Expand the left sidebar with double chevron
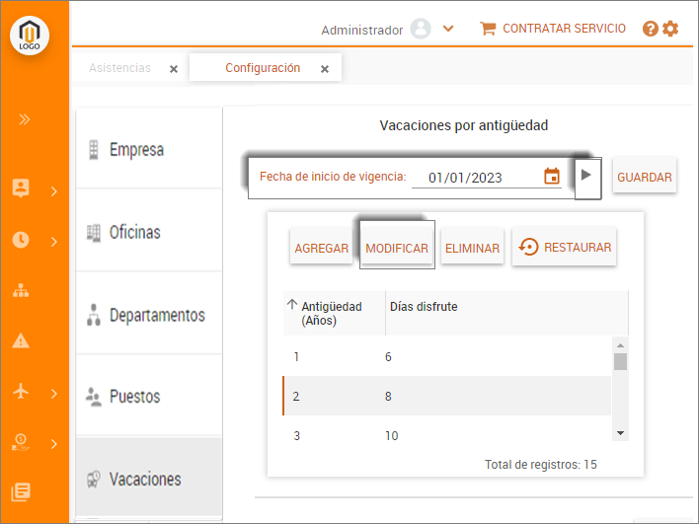Viewport: 699px width, 524px height. tap(24, 119)
